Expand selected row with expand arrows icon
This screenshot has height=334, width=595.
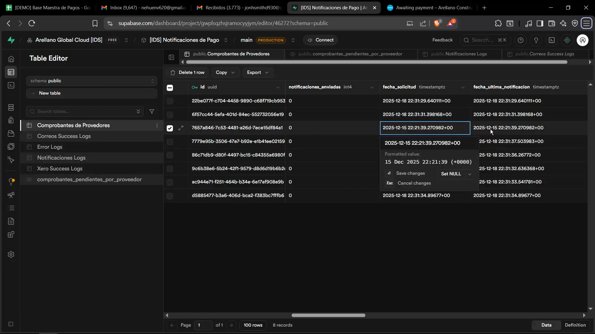pyautogui.click(x=181, y=128)
